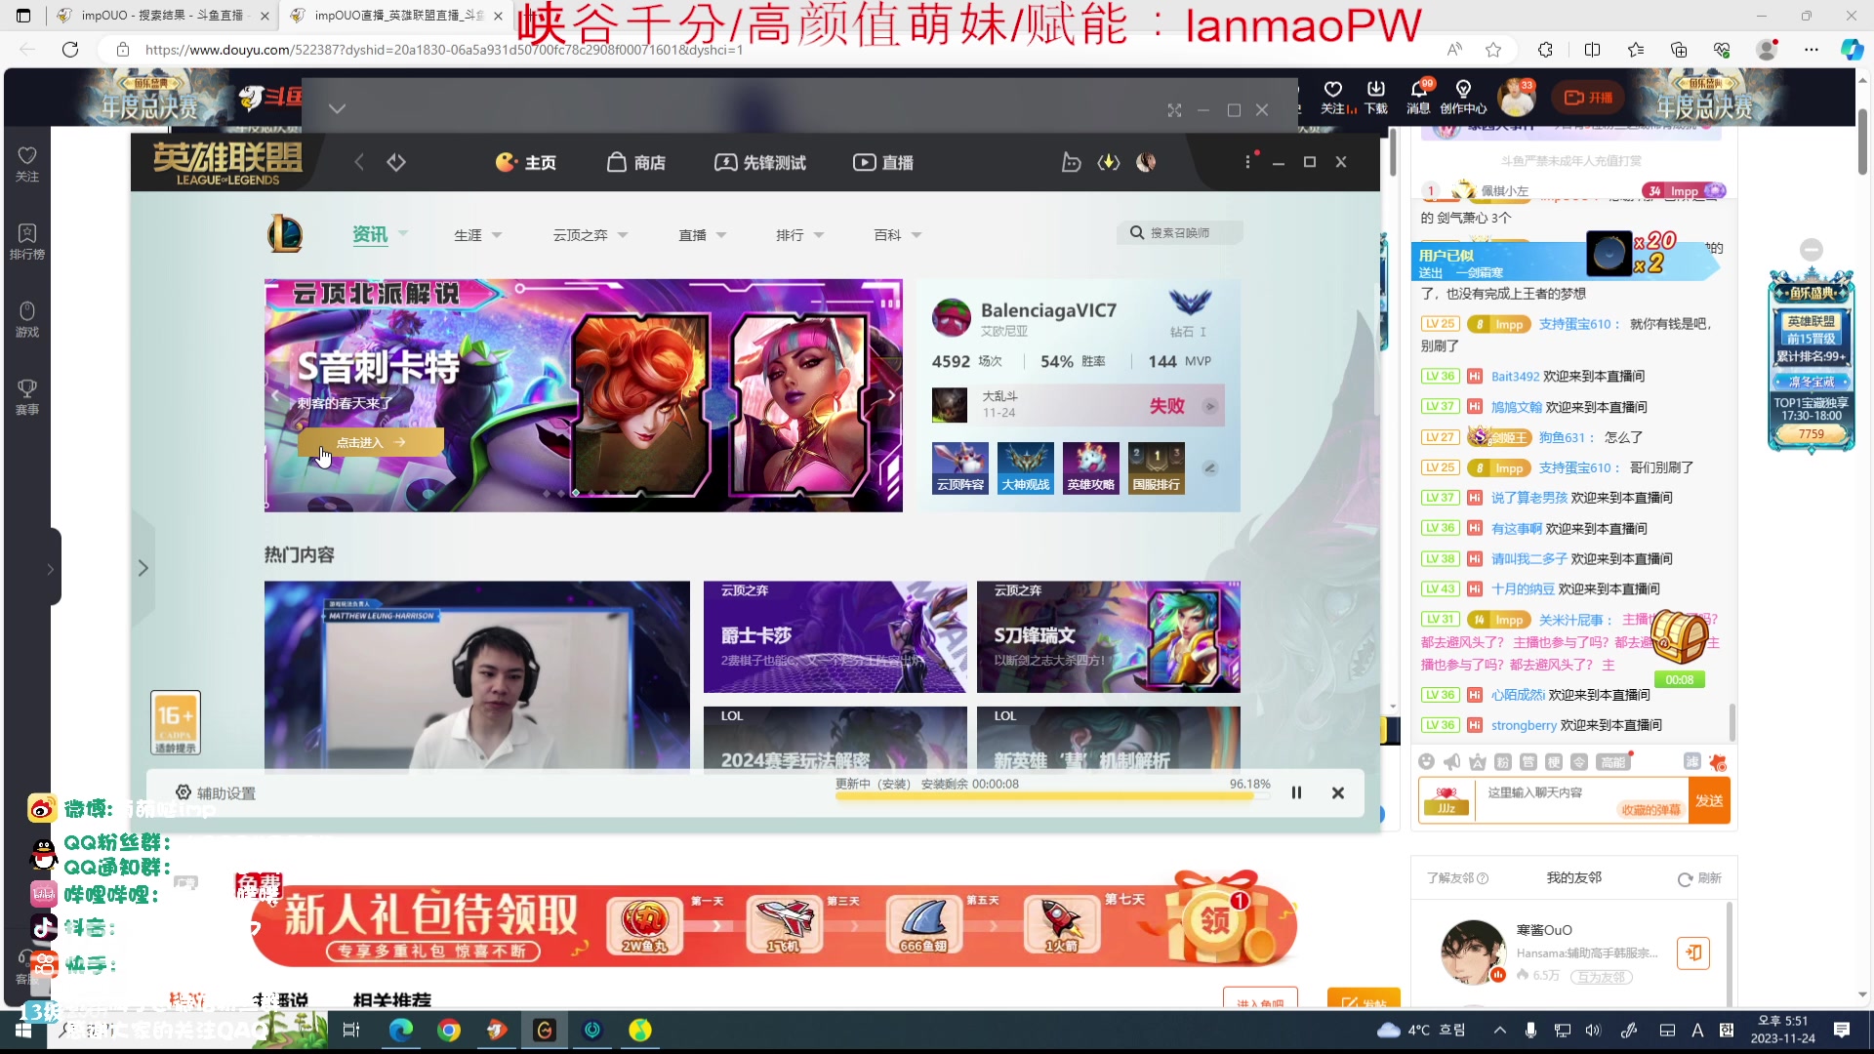Open the emoji picker in the chat toolbar

pyautogui.click(x=1426, y=762)
